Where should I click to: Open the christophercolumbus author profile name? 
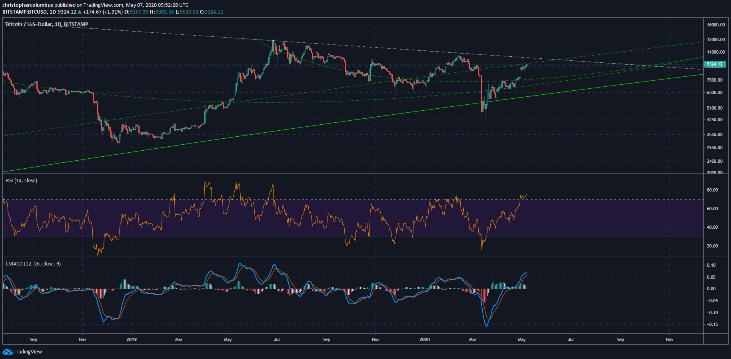click(x=28, y=5)
